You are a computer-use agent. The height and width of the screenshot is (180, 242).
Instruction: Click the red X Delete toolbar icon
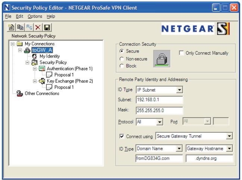[x=38, y=28]
